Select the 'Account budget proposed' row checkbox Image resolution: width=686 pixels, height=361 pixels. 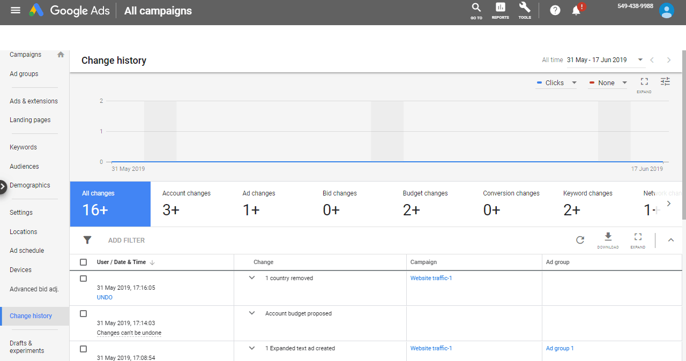(83, 314)
